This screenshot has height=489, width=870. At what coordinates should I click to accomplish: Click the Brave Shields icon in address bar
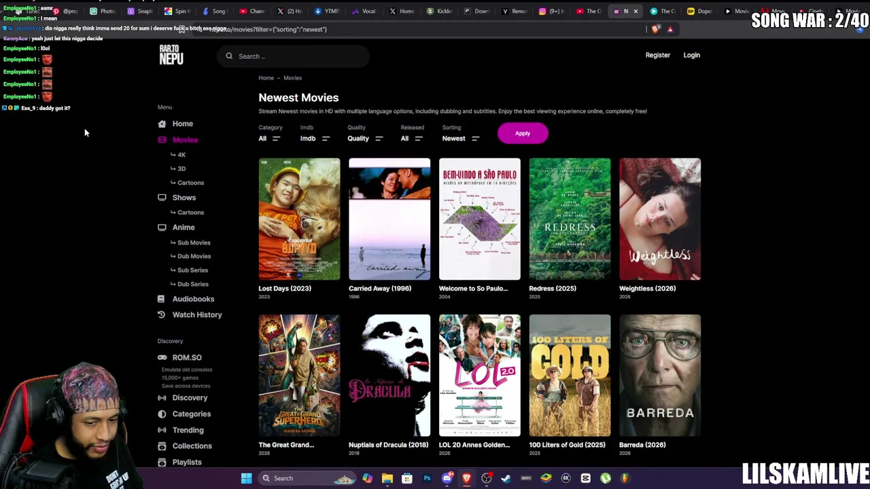[655, 29]
